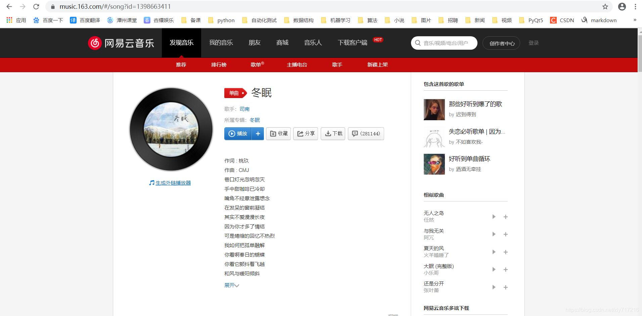The image size is (642, 316).
Task: Click the 下载 (download) icon
Action: pos(333,133)
